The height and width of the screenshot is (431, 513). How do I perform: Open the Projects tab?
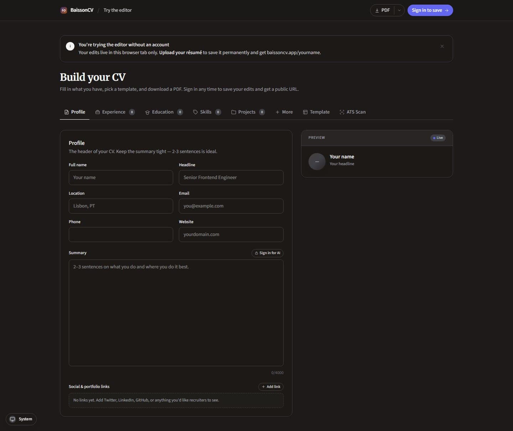click(x=248, y=112)
